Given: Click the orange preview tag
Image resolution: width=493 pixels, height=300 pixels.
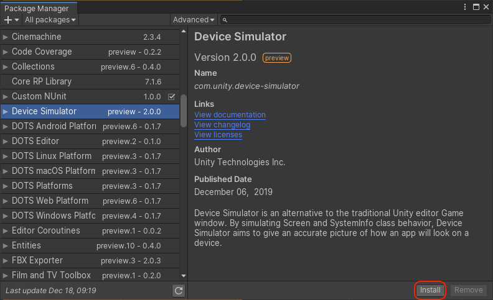Looking at the screenshot, I should [x=276, y=58].
